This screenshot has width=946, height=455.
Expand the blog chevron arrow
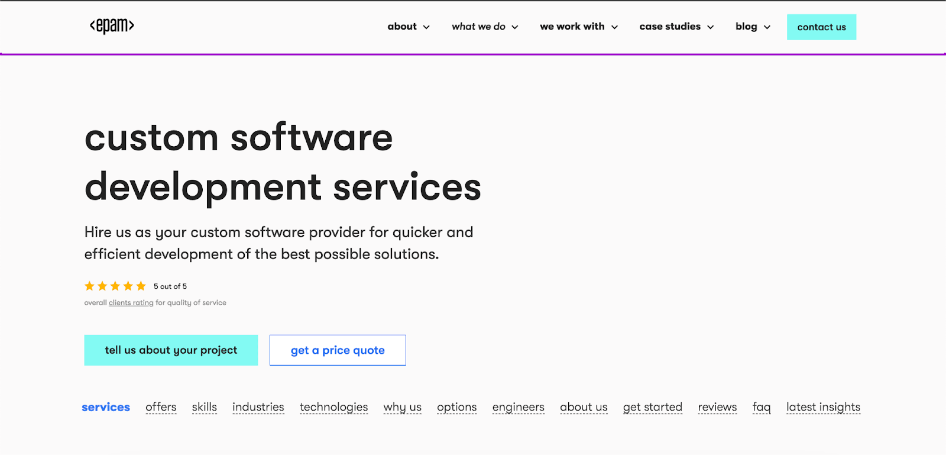pyautogui.click(x=767, y=27)
